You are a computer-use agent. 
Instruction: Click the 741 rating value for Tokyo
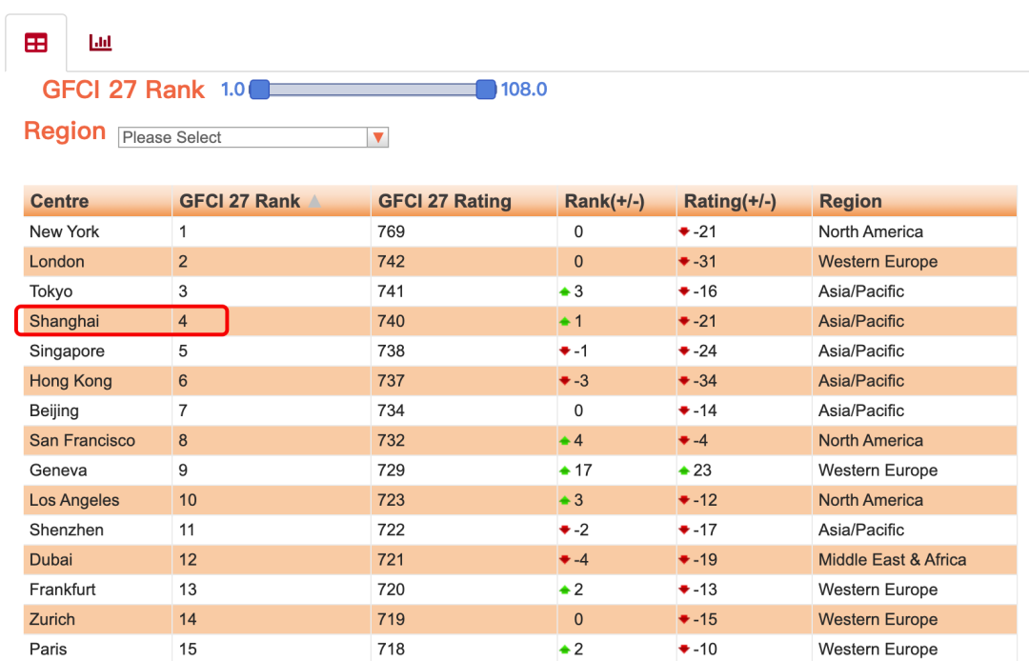pyautogui.click(x=392, y=291)
